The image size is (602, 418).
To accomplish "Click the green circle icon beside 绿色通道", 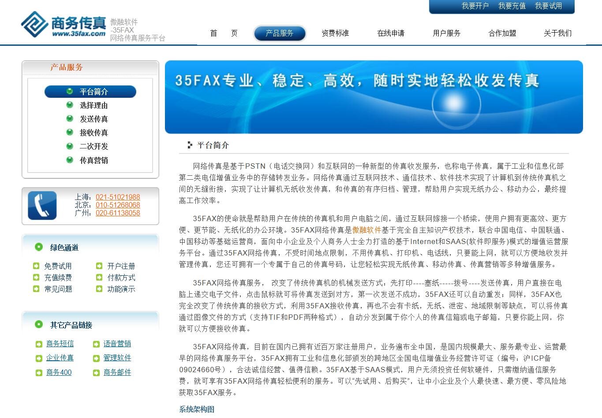I will pos(39,248).
